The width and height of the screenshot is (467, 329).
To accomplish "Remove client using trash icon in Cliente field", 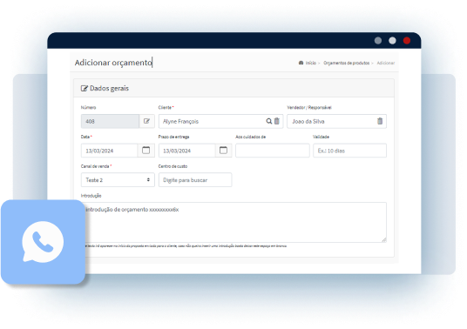I will [x=277, y=121].
